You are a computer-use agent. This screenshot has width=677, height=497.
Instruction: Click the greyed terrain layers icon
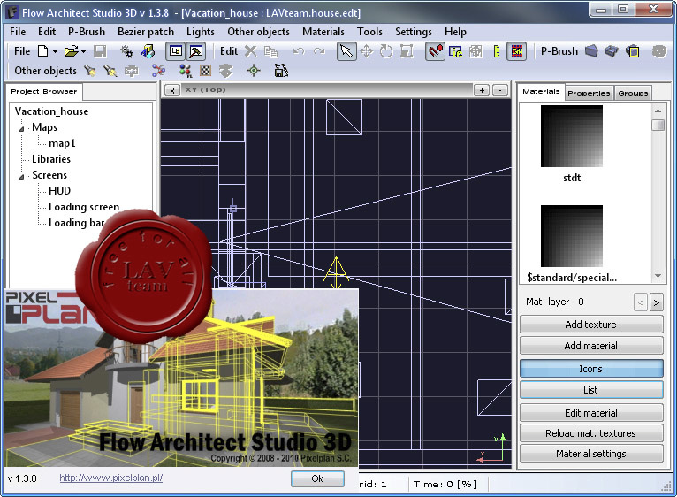pyautogui.click(x=225, y=71)
